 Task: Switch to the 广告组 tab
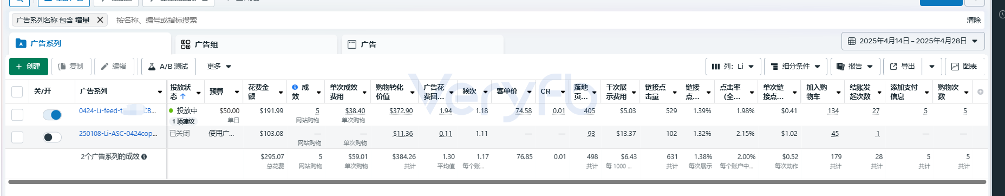[256, 44]
